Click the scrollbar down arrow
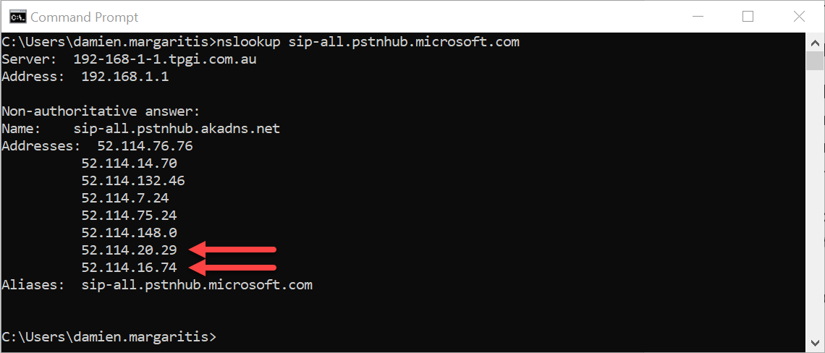 [x=813, y=344]
